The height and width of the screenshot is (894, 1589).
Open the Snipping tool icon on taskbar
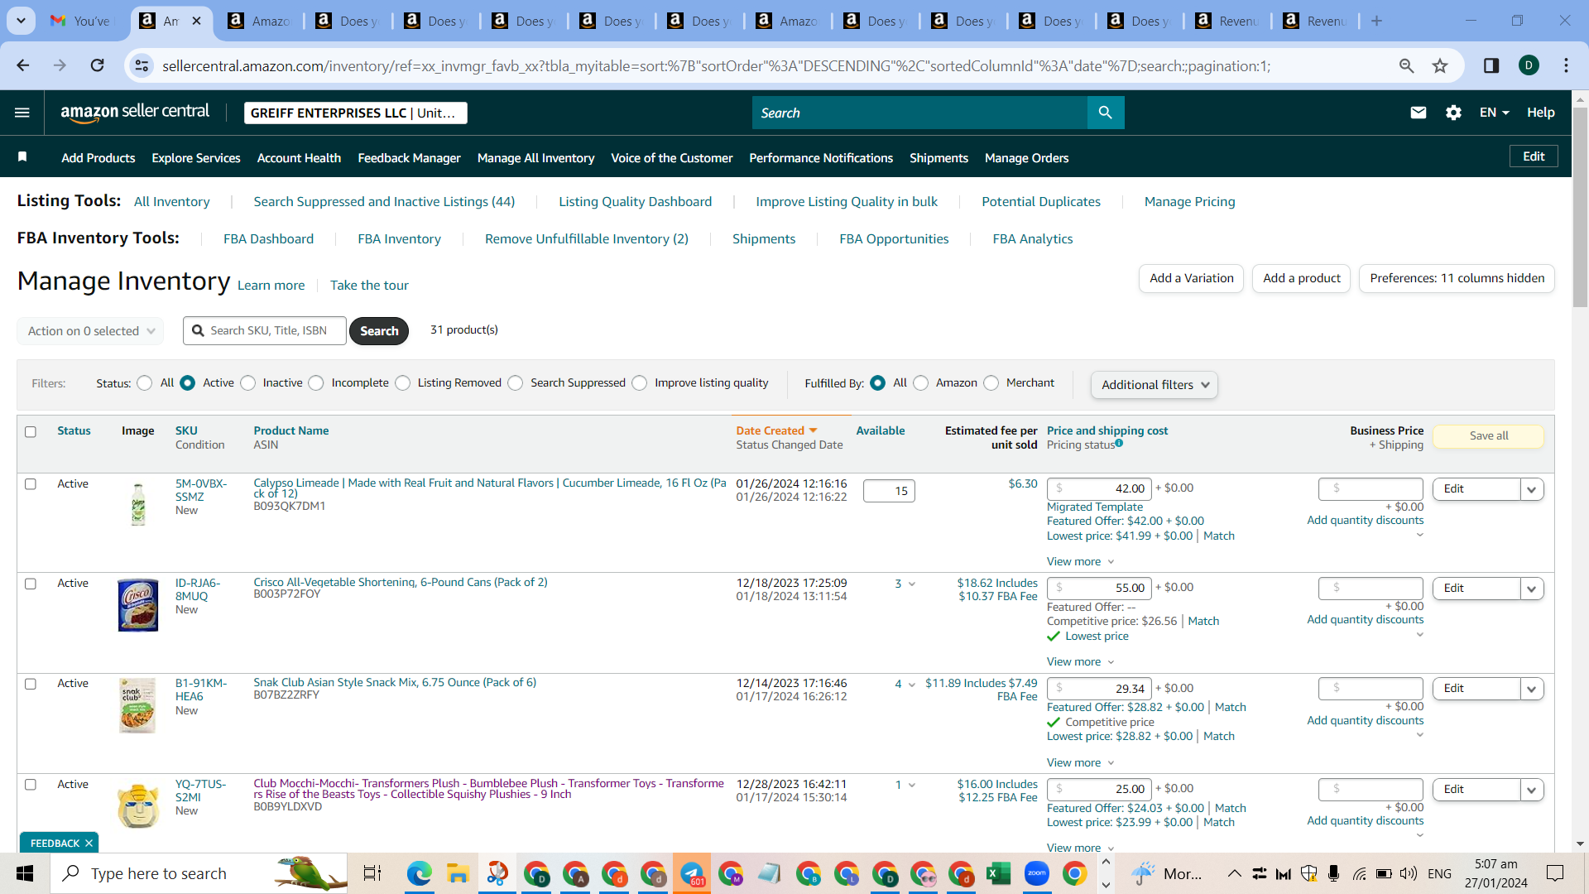click(497, 873)
